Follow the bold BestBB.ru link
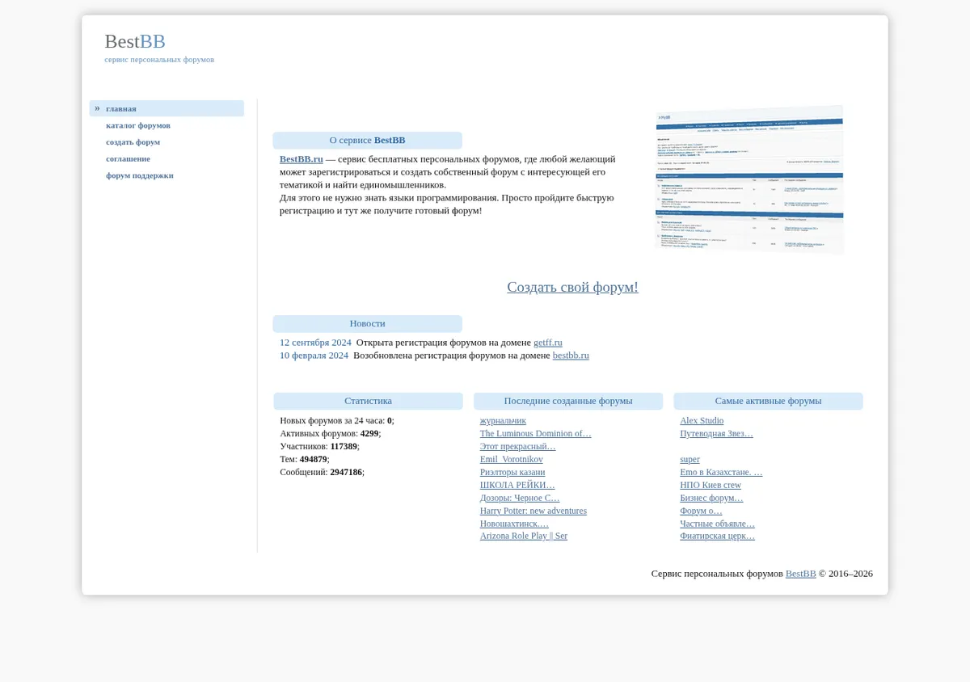Screen dimensions: 970x682 tap(302, 159)
